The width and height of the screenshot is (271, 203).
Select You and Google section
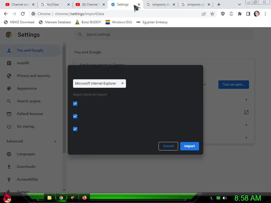coord(30,50)
